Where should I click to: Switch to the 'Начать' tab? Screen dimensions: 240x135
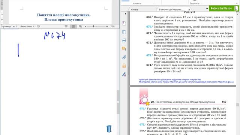pyautogui.click(x=134, y=9)
